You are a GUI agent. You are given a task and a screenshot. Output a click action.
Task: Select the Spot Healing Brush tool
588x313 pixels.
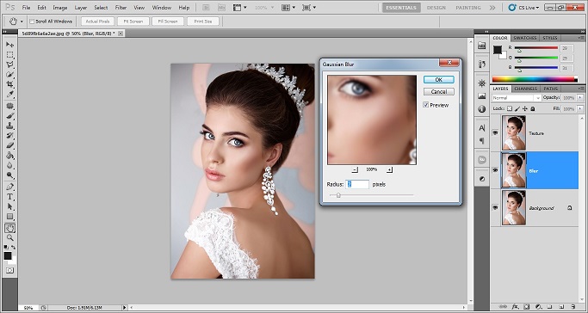(x=9, y=106)
